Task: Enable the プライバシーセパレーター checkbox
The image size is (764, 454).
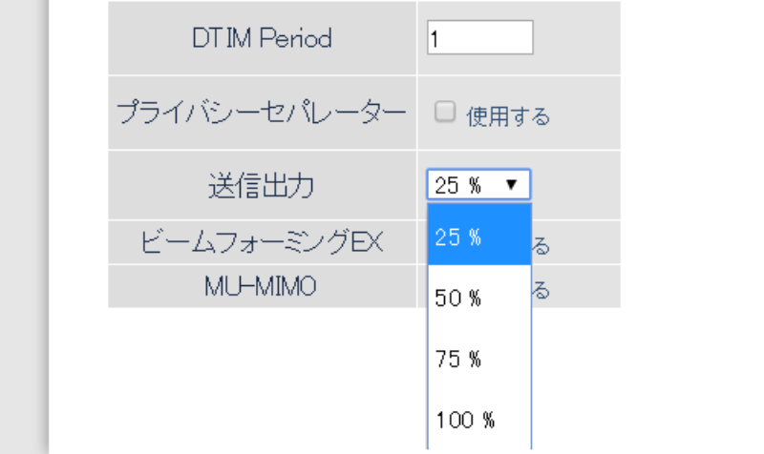Action: click(444, 113)
